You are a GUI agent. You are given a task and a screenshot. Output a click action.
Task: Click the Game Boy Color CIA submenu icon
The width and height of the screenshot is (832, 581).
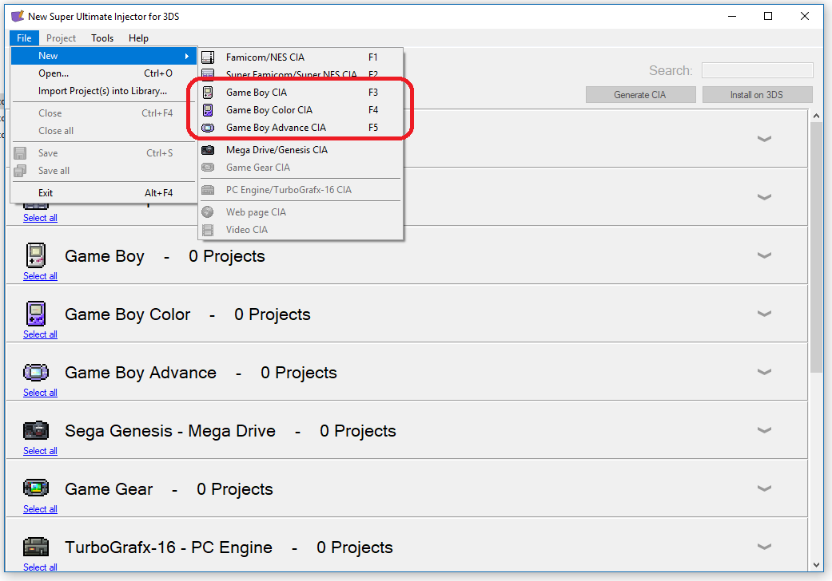(208, 110)
